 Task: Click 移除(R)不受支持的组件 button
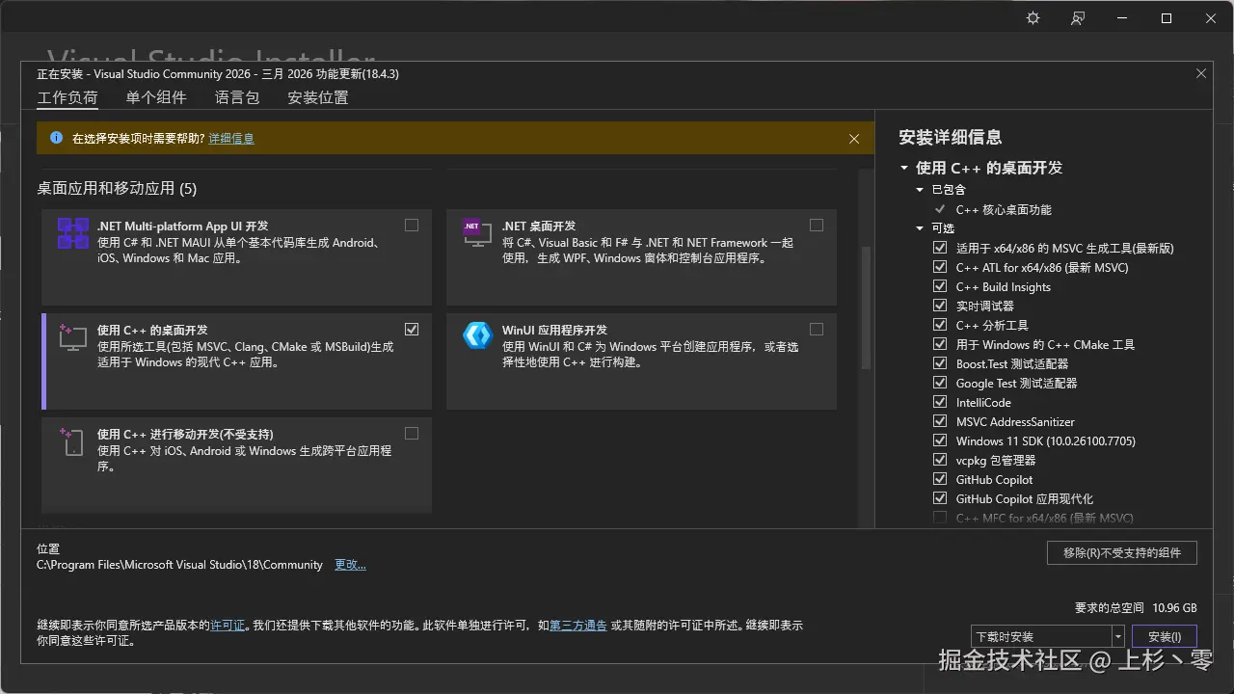click(1122, 552)
